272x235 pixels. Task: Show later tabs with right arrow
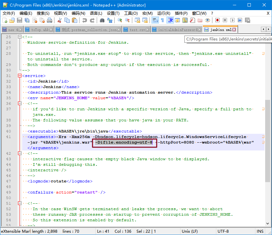coord(268,29)
